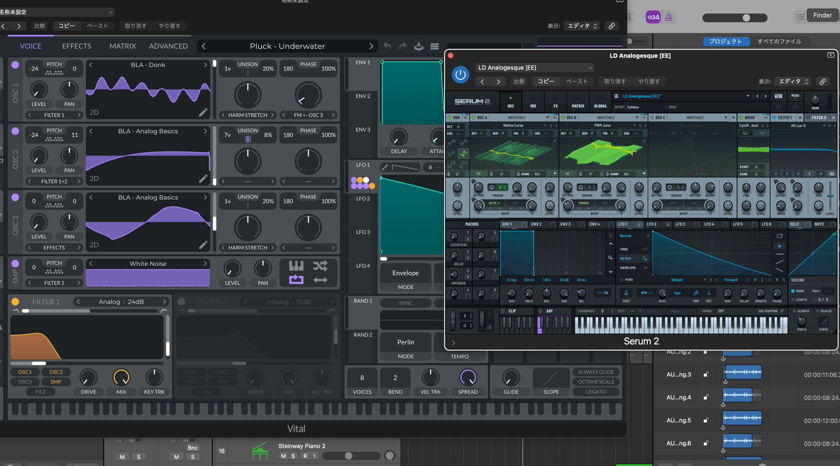Image resolution: width=840 pixels, height=466 pixels.
Task: Click the VOICES count field showing 8
Action: coord(362,378)
